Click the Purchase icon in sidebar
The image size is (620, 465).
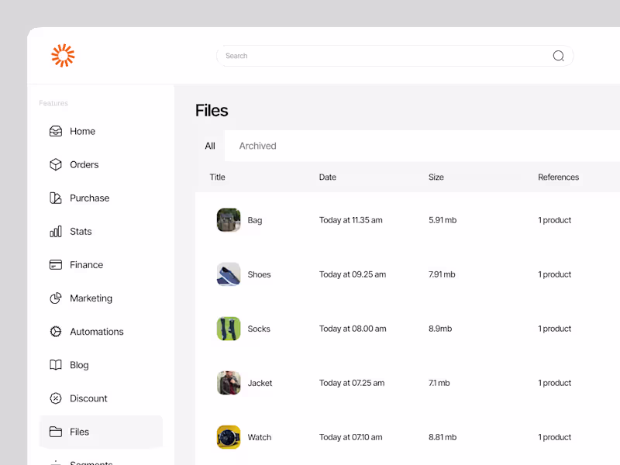(x=56, y=198)
